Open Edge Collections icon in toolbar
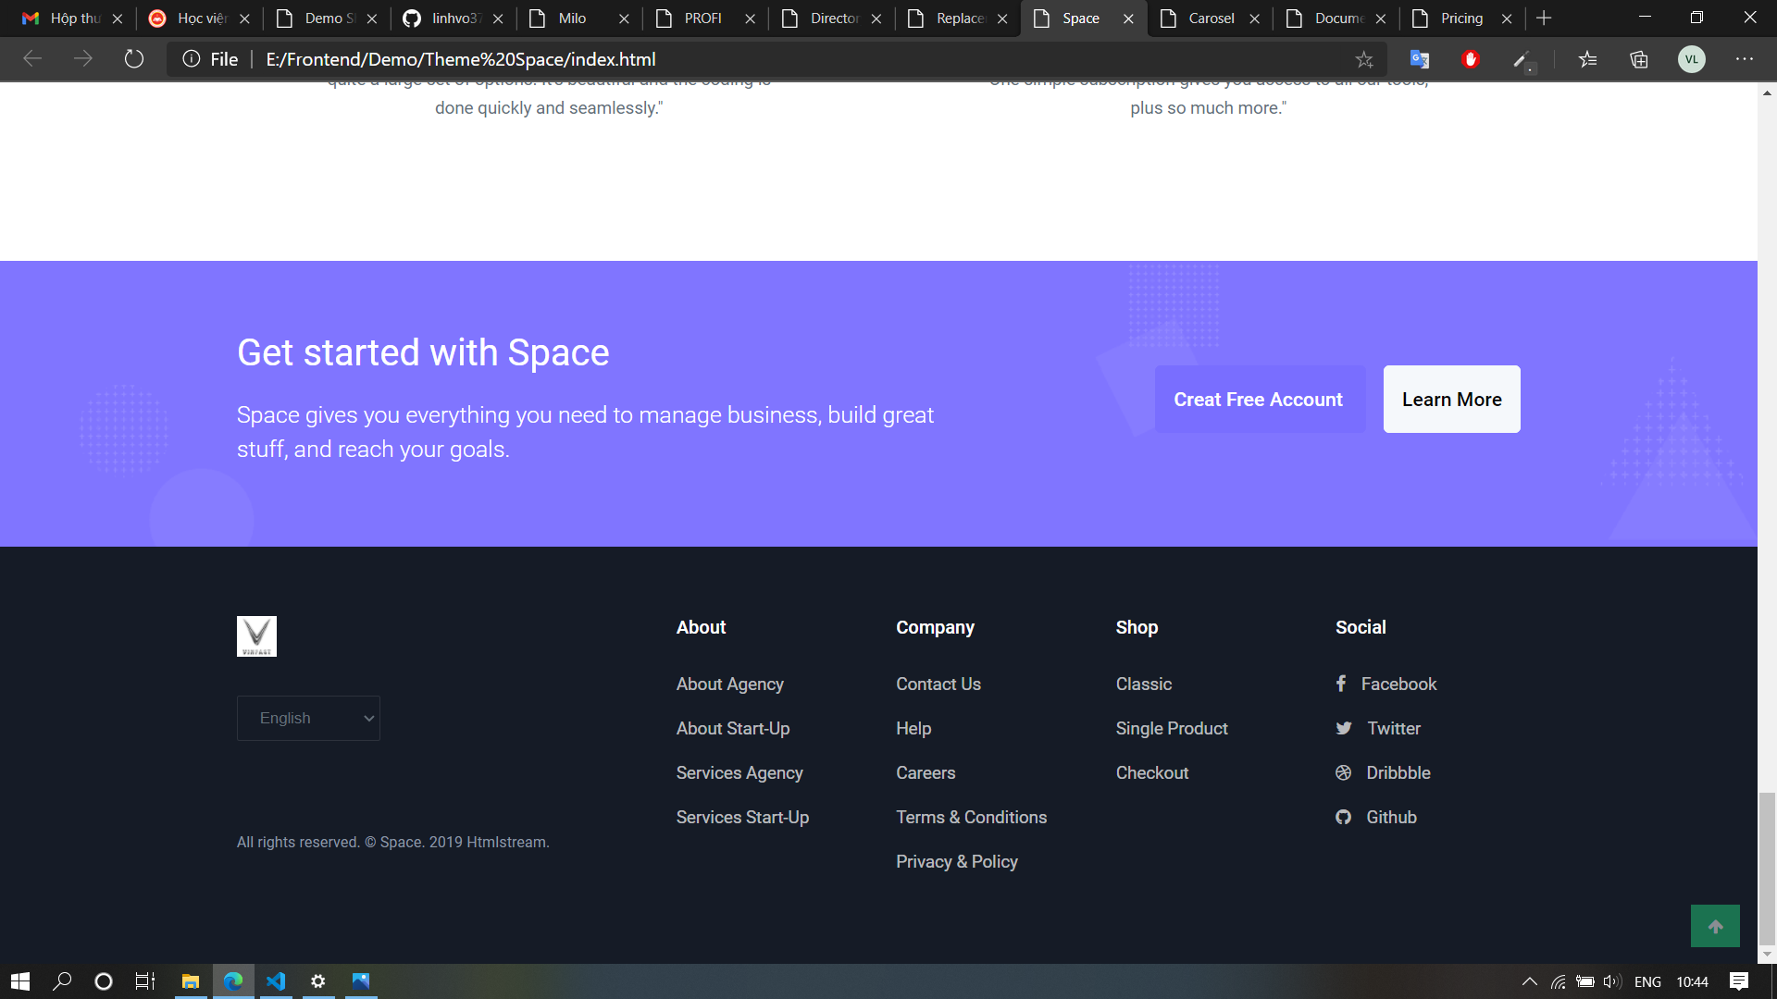The height and width of the screenshot is (999, 1777). pyautogui.click(x=1638, y=58)
